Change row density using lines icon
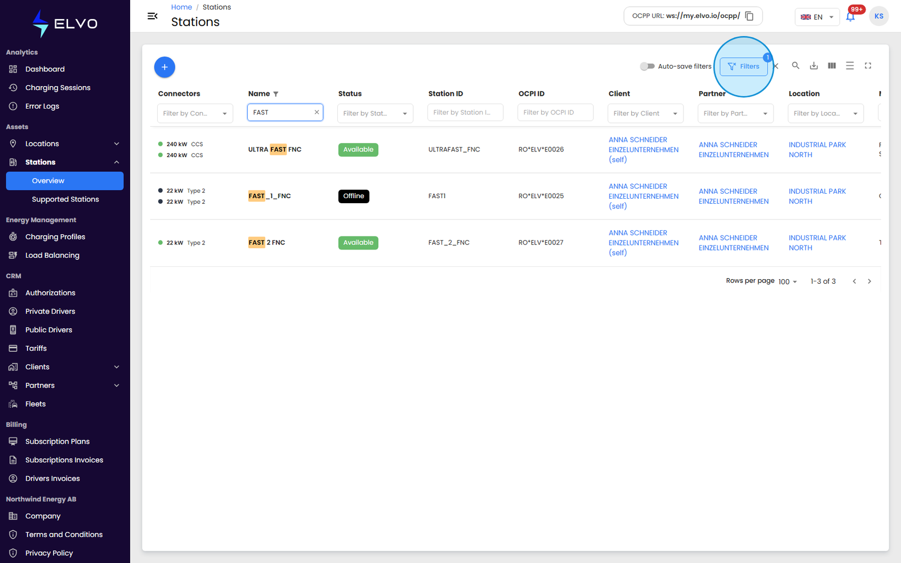901x563 pixels. 850,66
